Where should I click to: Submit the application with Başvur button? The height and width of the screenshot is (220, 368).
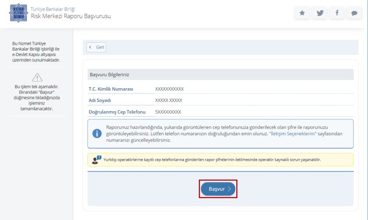(218, 189)
